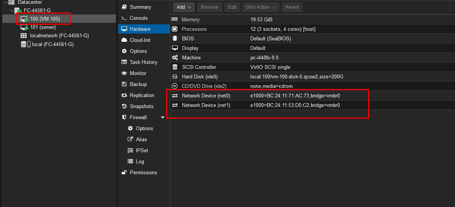This screenshot has height=207, width=455.
Task: Click the Cloud-Init cloud icon
Action: [124, 40]
